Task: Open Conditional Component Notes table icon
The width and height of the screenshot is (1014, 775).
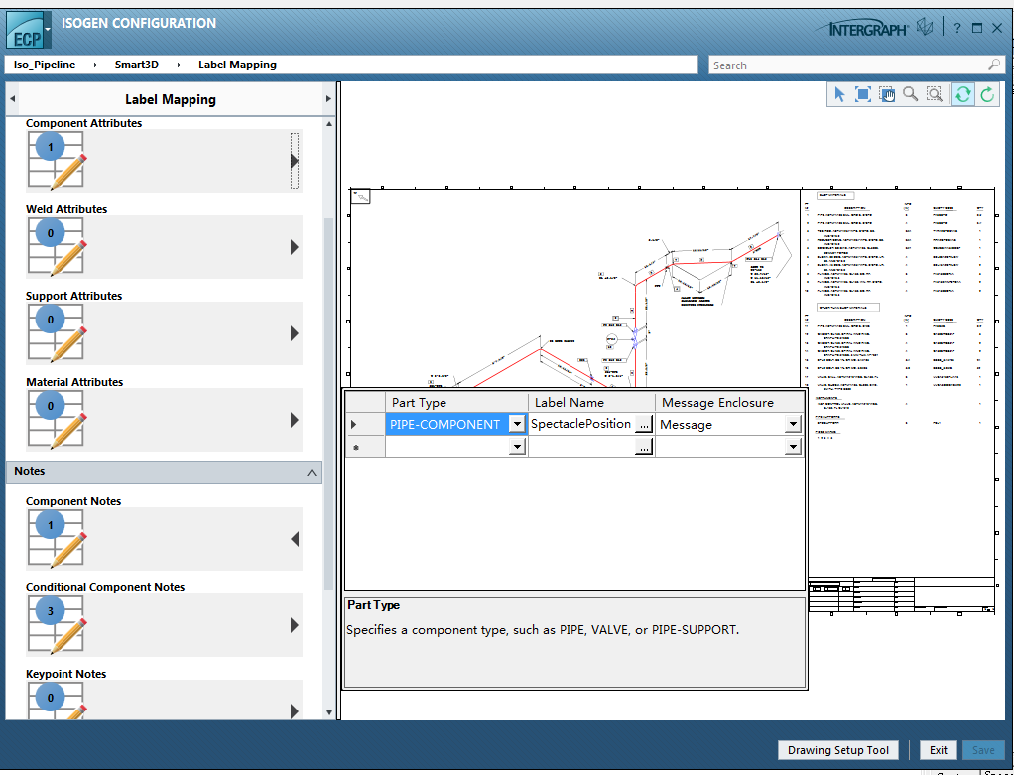Action: 57,624
